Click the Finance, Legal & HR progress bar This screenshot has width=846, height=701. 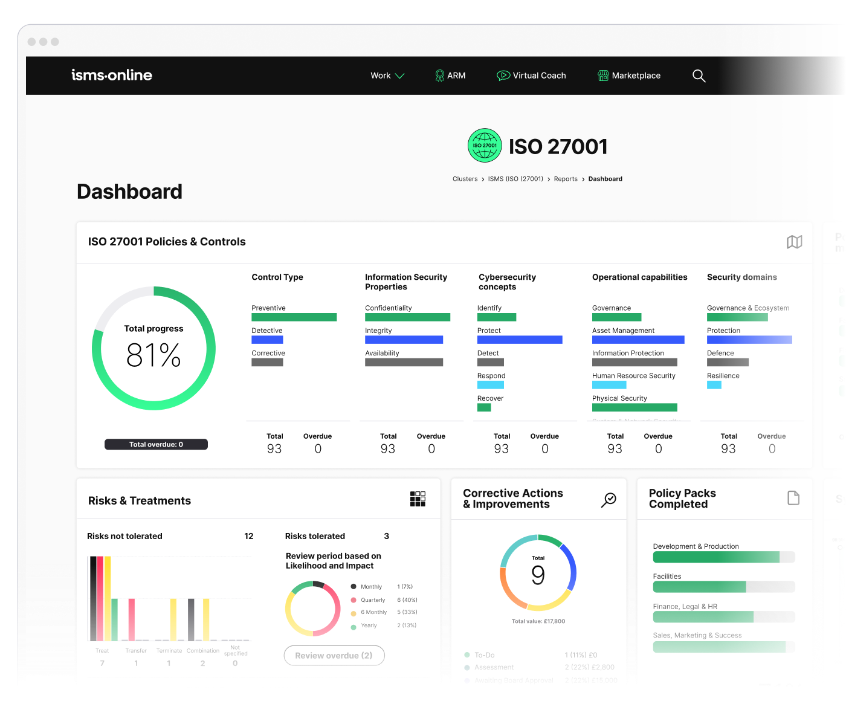click(x=724, y=617)
